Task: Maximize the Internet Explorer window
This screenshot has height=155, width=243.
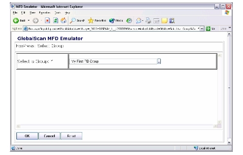Action: pyautogui.click(x=223, y=7)
